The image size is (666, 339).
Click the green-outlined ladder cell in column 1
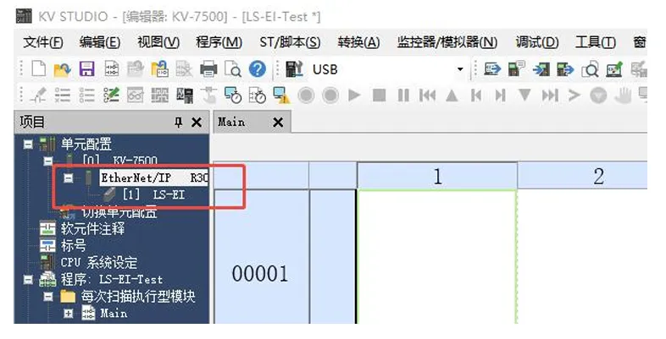[437, 257]
